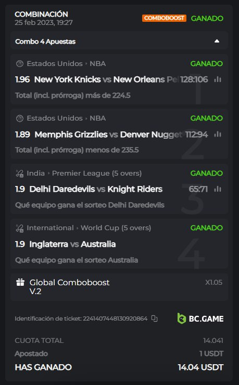
Task: Copy the ticket identification number
Action: [154, 318]
